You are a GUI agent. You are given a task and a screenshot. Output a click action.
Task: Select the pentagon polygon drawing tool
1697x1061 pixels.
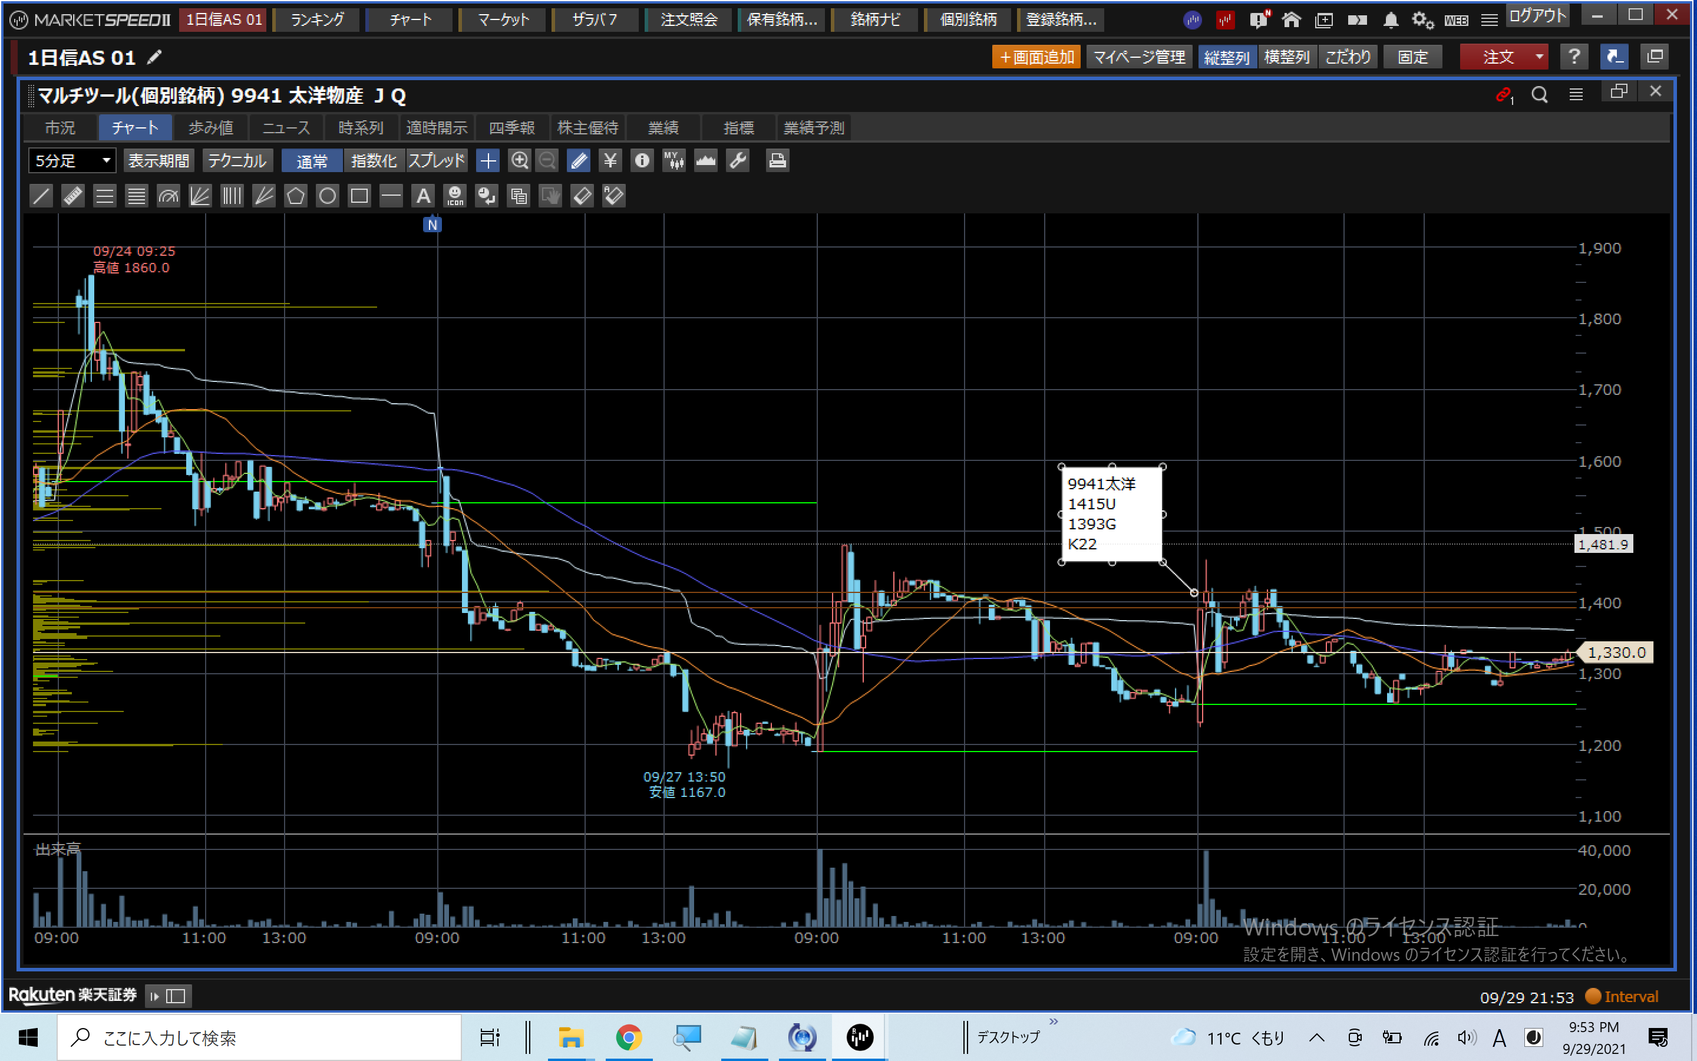[x=295, y=196]
